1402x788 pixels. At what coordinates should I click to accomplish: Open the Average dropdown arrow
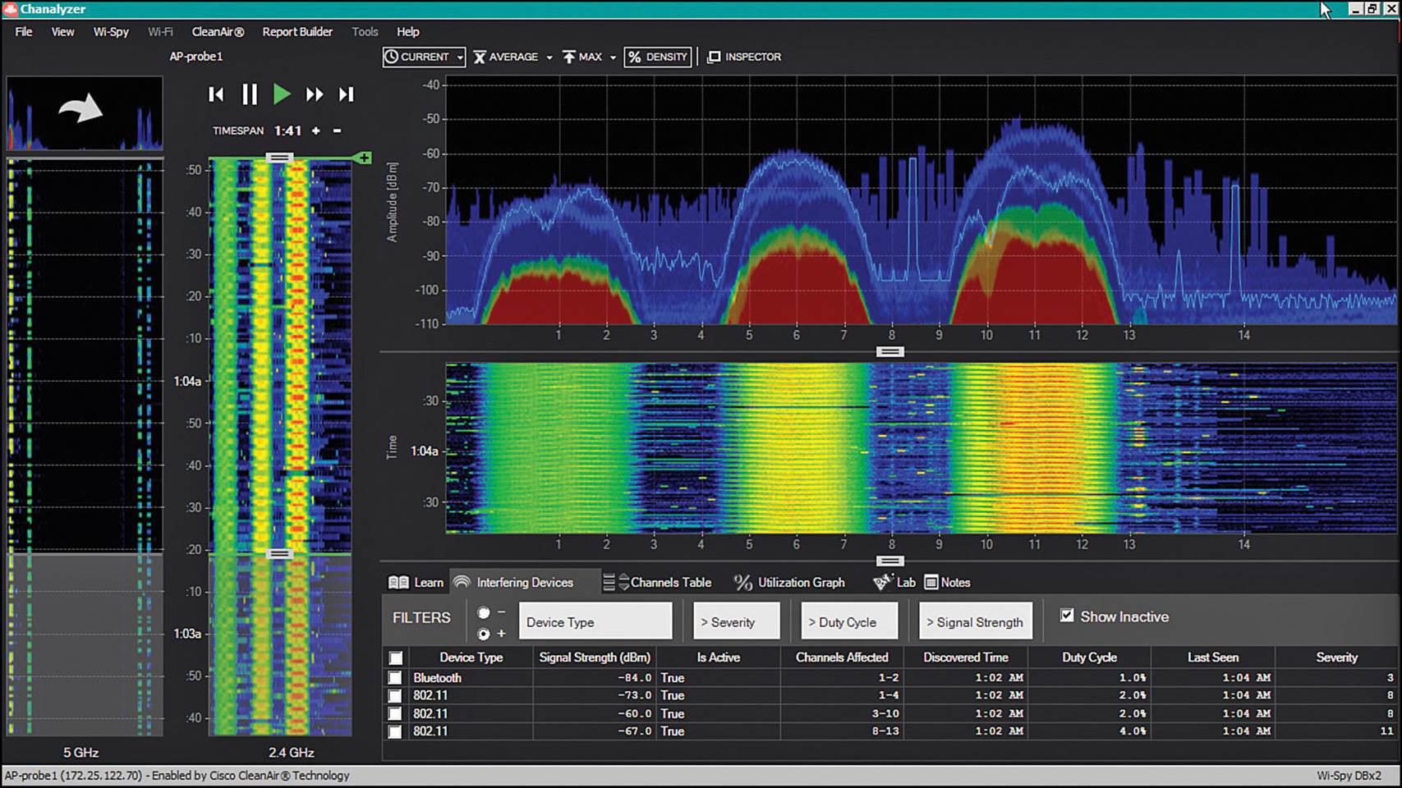(x=549, y=57)
